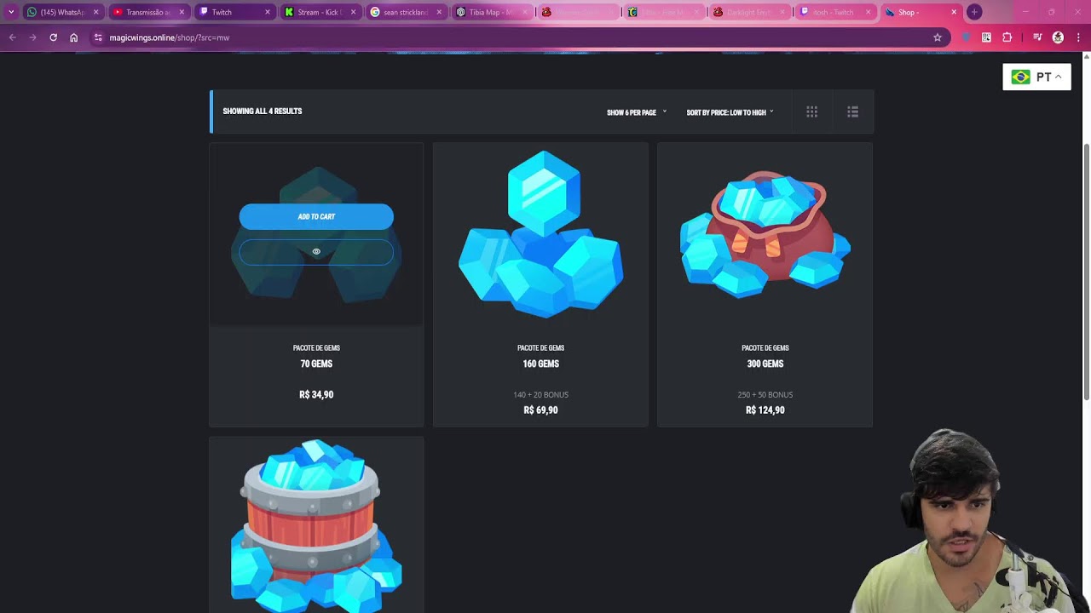Open quick view with the eye icon
The image size is (1091, 613).
point(316,252)
